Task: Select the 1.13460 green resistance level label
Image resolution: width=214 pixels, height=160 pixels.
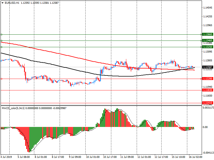Action: tap(208, 41)
